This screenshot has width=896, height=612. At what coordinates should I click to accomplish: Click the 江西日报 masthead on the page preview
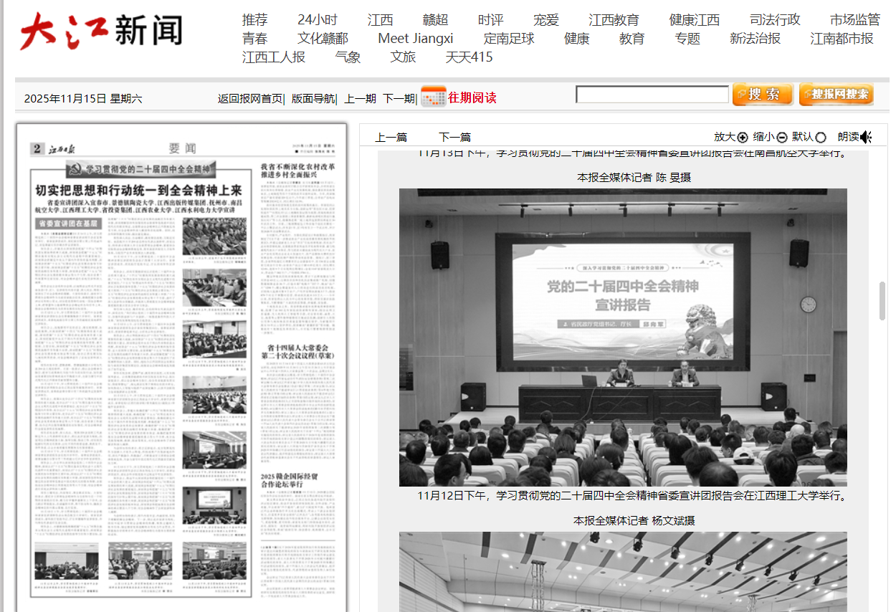point(65,149)
